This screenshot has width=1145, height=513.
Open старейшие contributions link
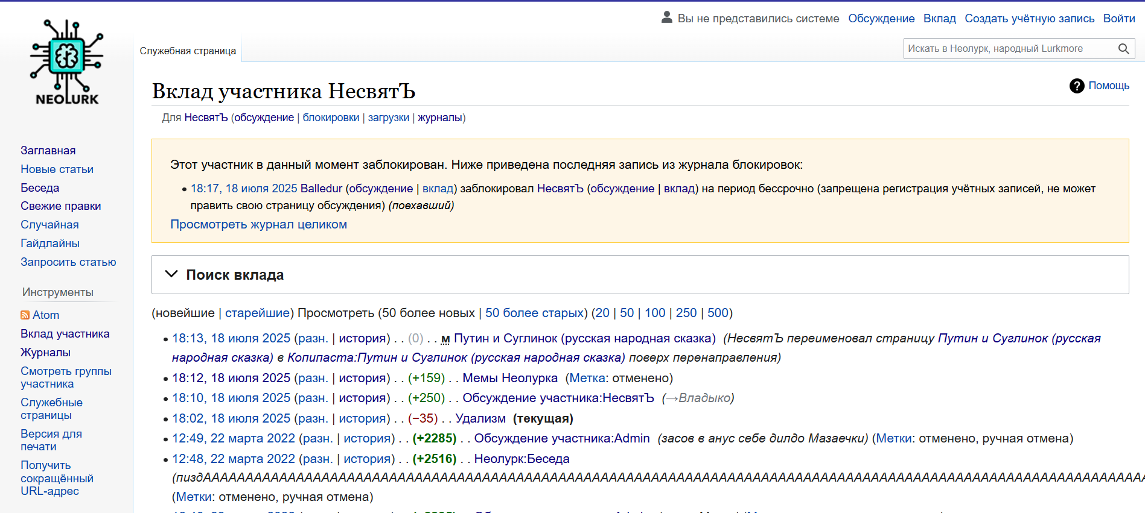[257, 313]
